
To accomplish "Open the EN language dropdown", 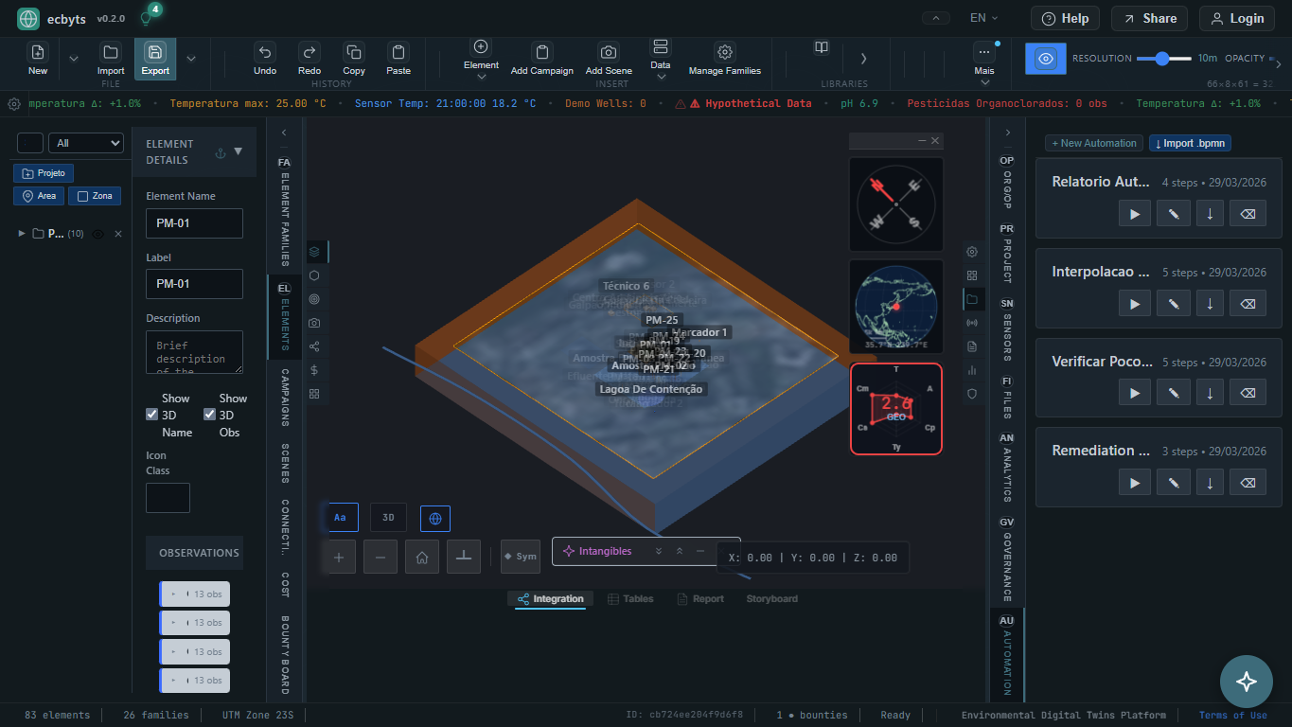I will click(x=985, y=18).
